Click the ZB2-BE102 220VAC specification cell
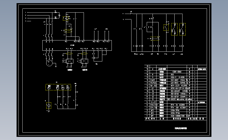This screenshot has height=140, width=228. pos(177,94)
